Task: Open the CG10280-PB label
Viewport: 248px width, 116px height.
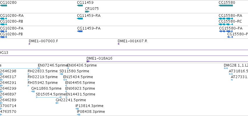Action: (x=11, y=34)
